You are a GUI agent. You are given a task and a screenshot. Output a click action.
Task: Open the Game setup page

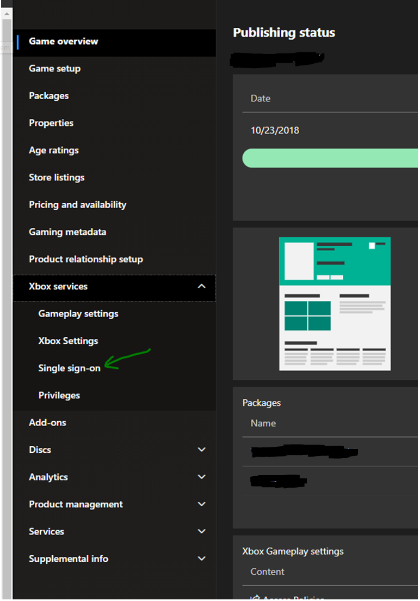point(54,69)
